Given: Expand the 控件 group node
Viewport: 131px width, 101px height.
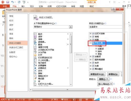Looking at the screenshot, I should pos(96,51).
